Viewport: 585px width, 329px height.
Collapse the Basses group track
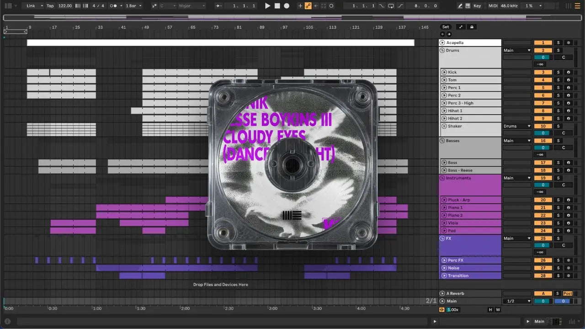click(442, 141)
